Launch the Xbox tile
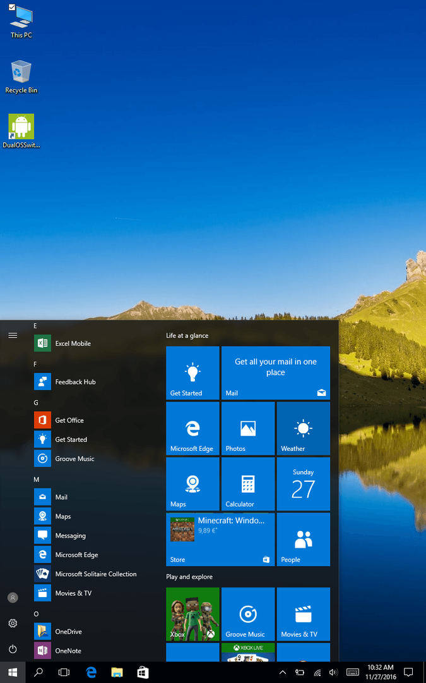 [192, 613]
